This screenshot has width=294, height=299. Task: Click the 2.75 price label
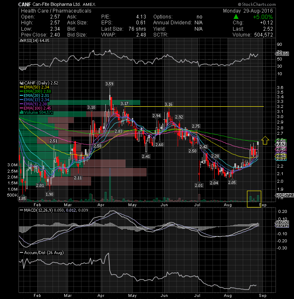click(x=196, y=126)
